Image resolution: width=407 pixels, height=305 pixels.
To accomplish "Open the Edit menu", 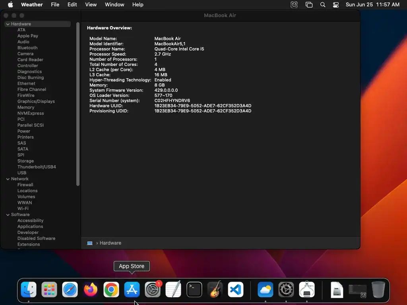I will [x=72, y=4].
